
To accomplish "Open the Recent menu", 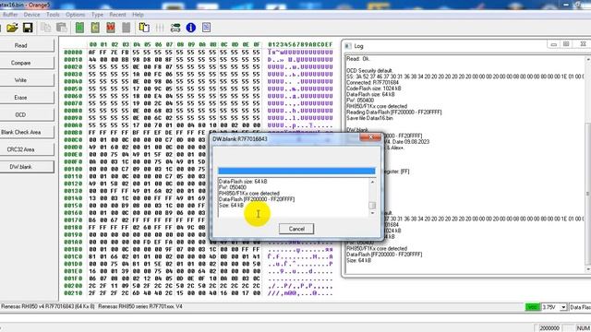I will [117, 15].
